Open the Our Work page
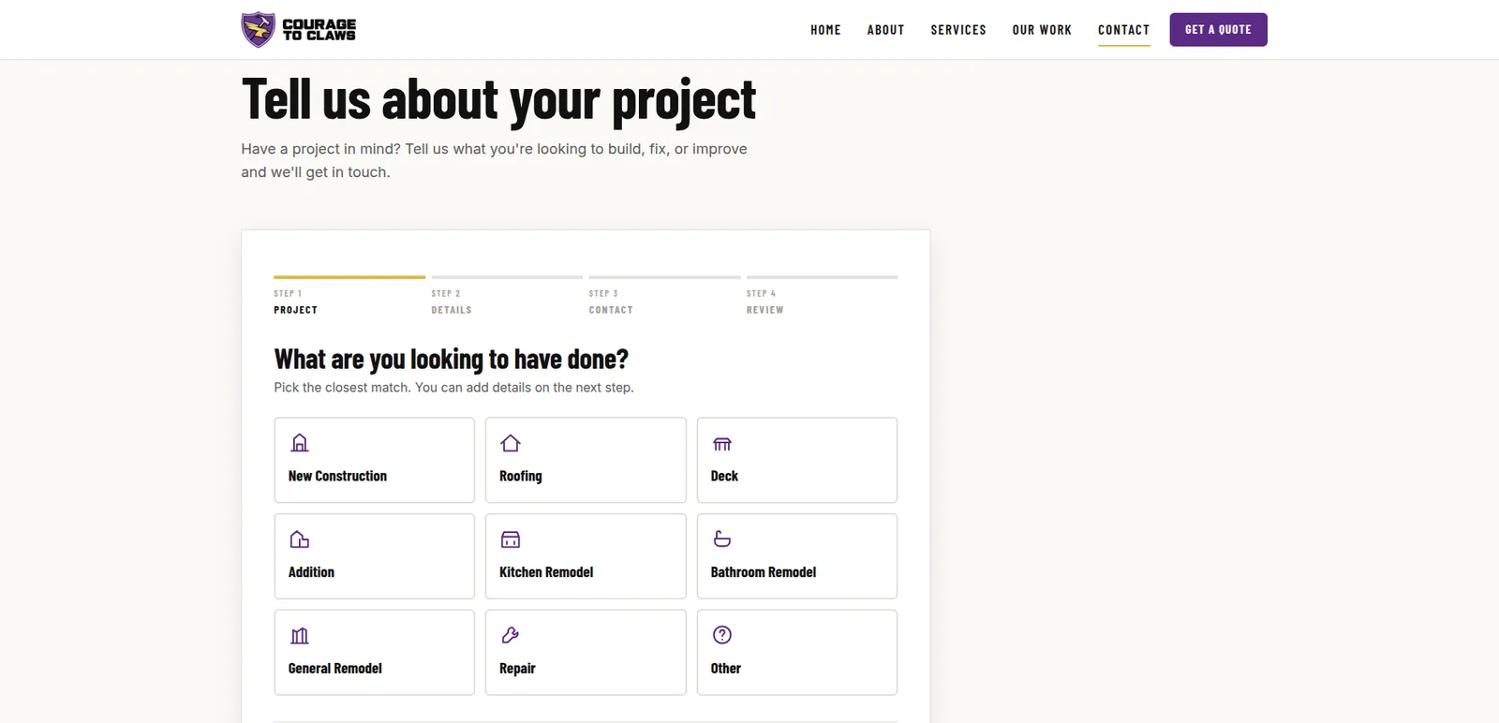This screenshot has height=723, width=1499. pos(1042,30)
